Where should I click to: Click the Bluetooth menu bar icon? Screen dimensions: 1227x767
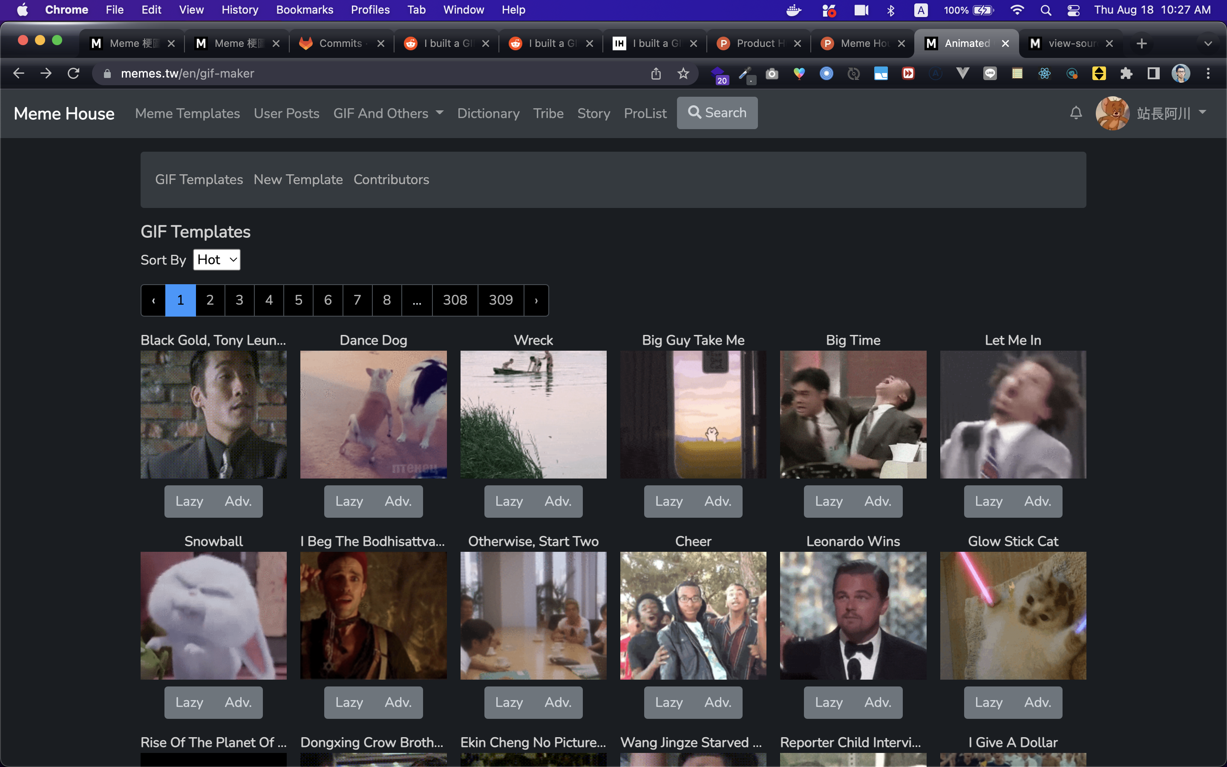[891, 10]
